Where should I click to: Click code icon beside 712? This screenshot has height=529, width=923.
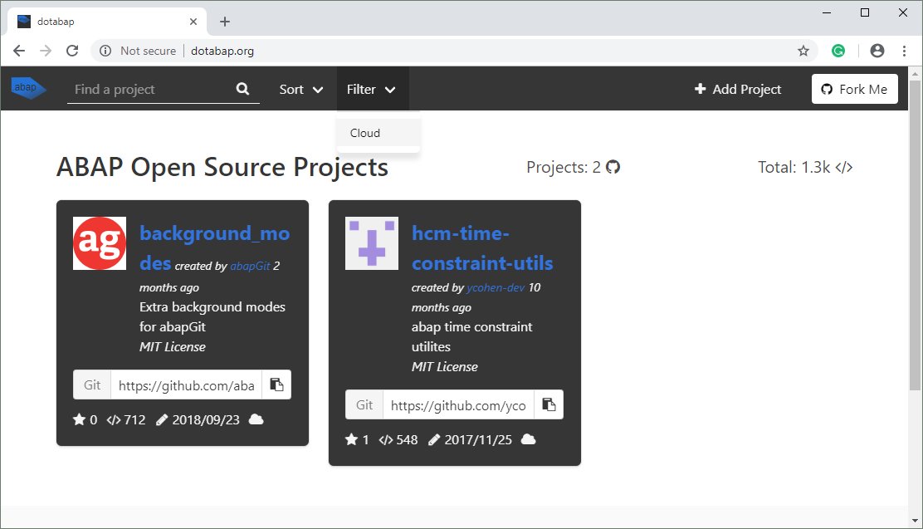pyautogui.click(x=114, y=420)
